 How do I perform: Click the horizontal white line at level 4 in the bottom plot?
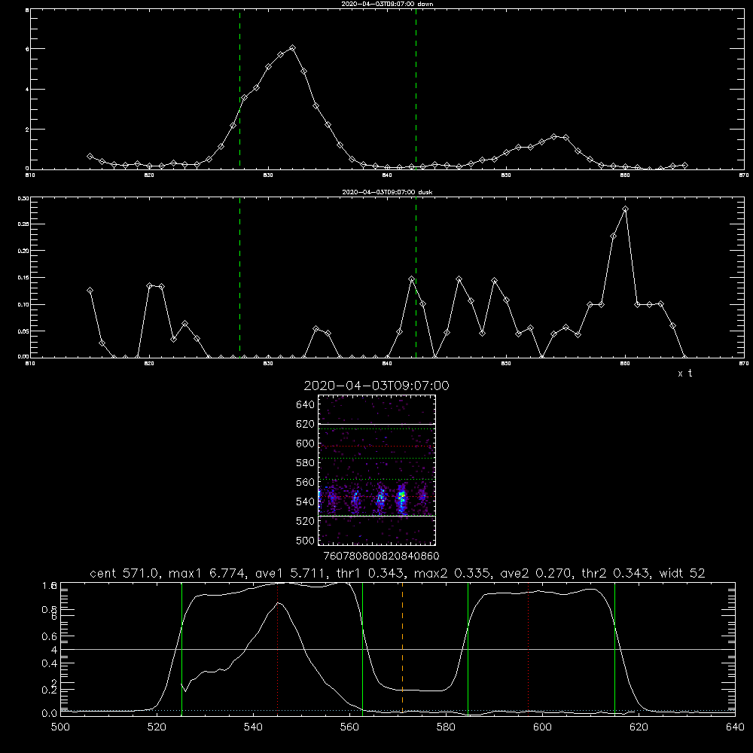[398, 649]
